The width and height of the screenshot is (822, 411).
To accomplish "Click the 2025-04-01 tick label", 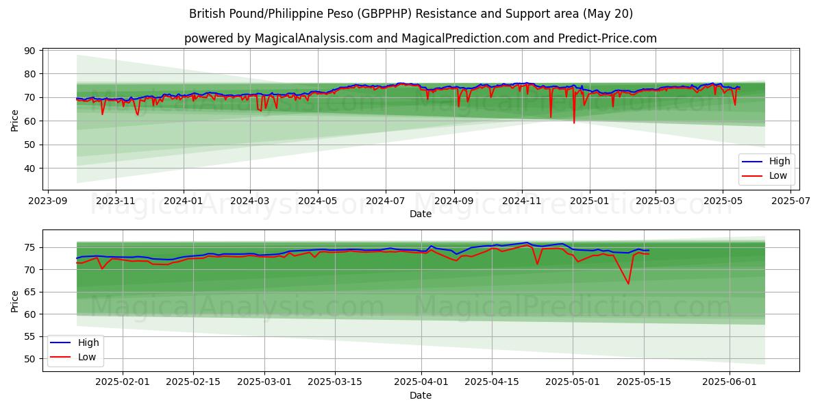I will click(x=420, y=382).
